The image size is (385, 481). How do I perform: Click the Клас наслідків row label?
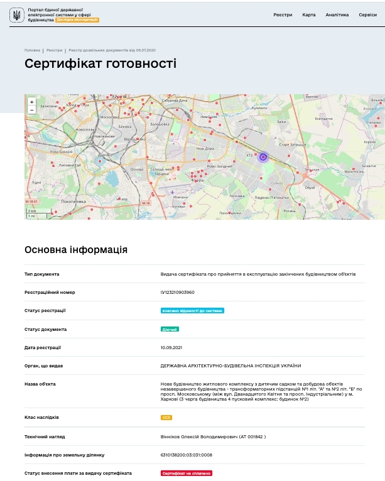pyautogui.click(x=41, y=417)
